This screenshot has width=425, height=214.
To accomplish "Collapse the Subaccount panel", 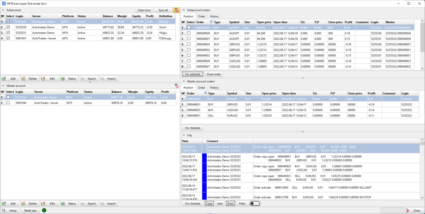I will [x=3, y=10].
